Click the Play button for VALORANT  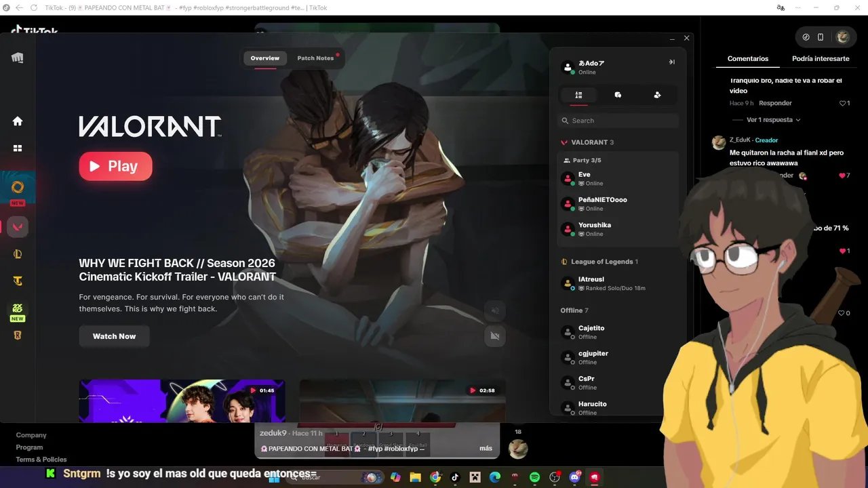point(115,166)
